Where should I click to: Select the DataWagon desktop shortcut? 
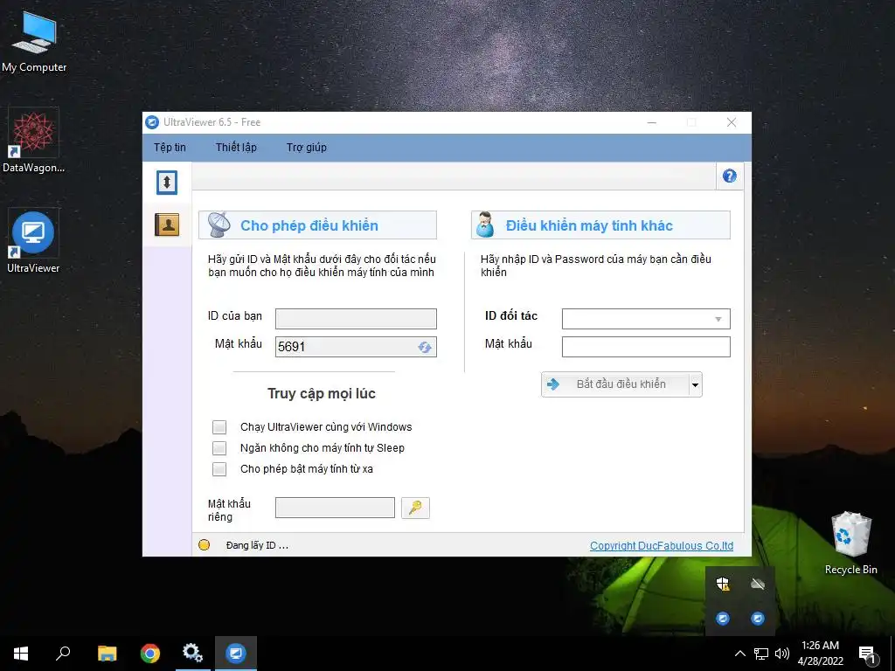33,141
